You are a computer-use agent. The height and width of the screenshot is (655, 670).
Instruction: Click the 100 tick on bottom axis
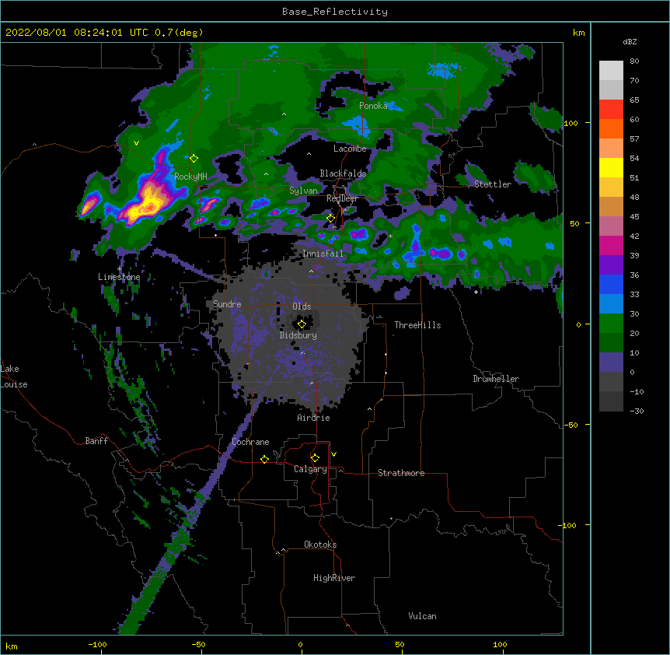(500, 645)
